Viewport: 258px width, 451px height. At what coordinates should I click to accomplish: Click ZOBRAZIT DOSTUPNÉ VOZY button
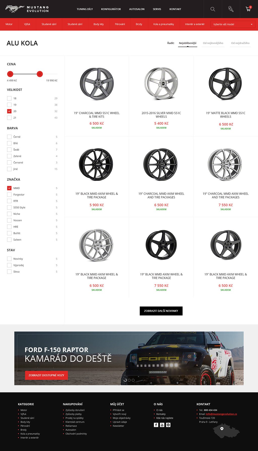click(46, 375)
